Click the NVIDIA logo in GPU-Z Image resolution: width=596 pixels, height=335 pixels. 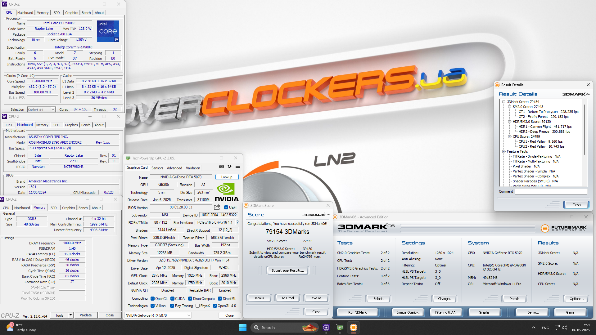(x=227, y=192)
